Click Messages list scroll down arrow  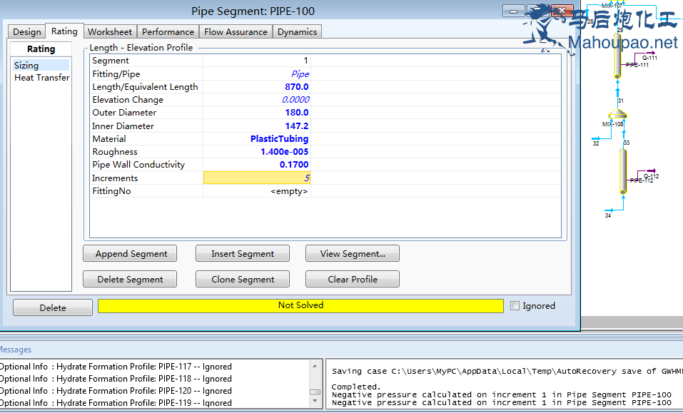pyautogui.click(x=315, y=402)
